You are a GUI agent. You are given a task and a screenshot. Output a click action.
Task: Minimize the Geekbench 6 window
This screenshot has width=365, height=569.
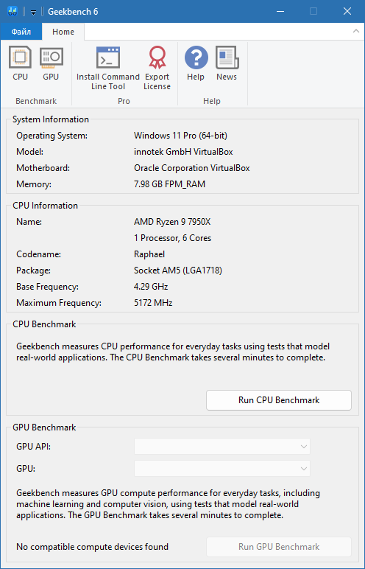[x=280, y=11]
